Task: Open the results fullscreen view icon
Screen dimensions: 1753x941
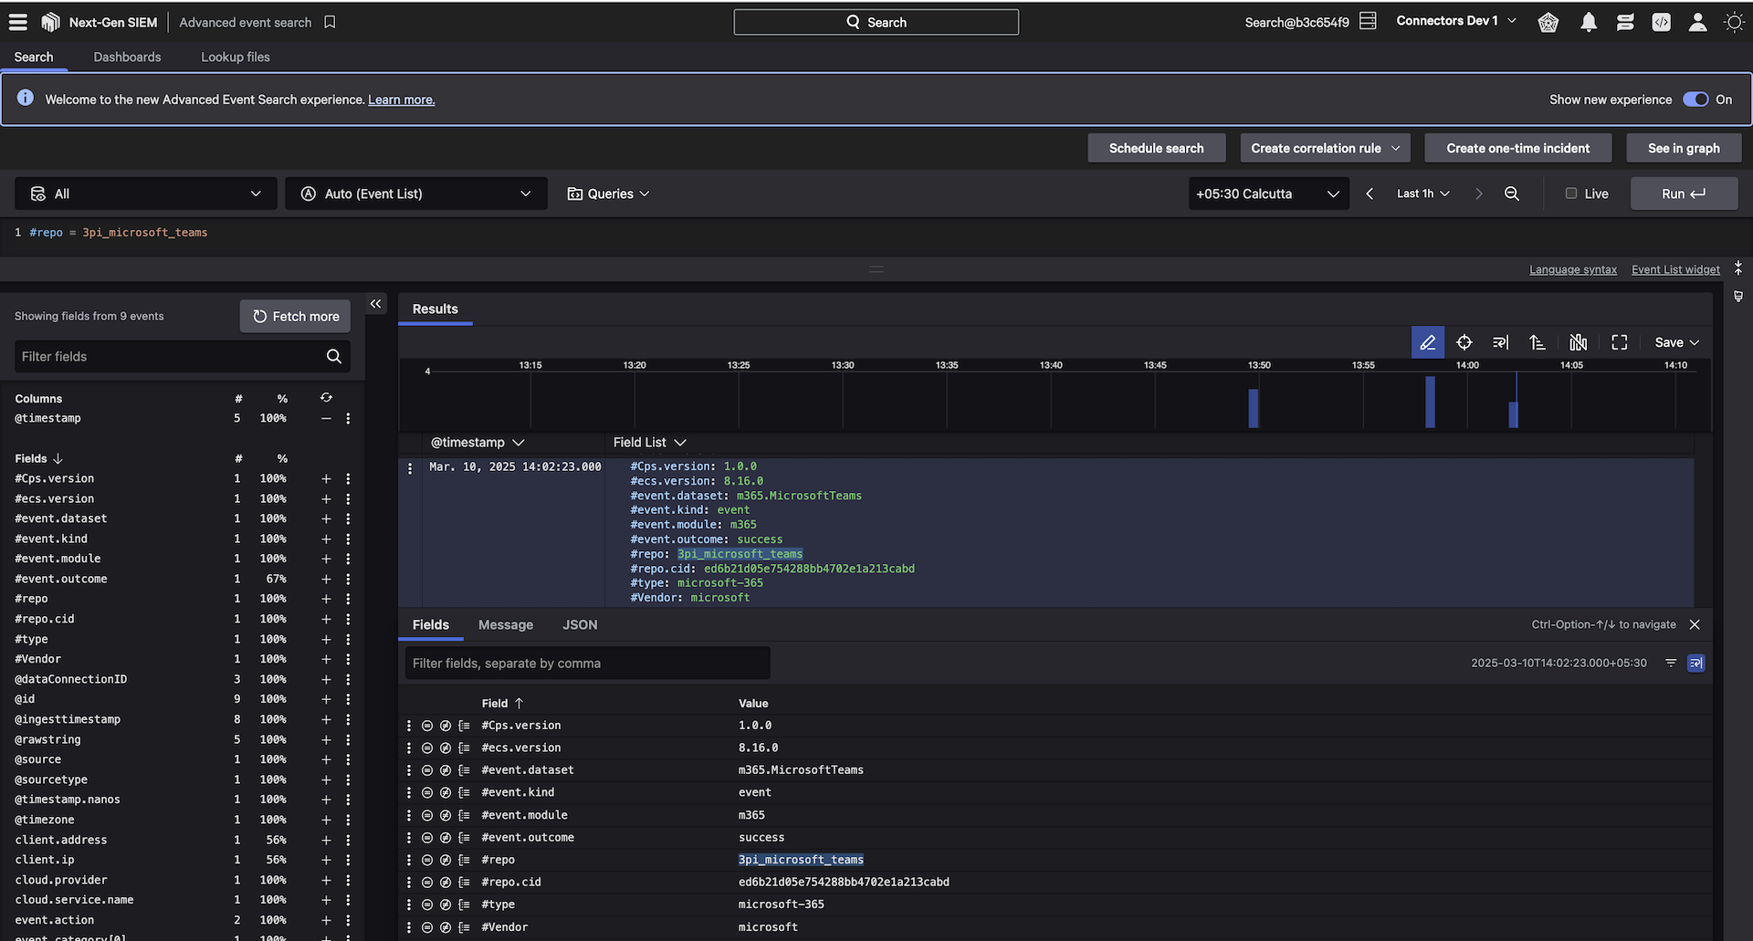Action: click(1619, 342)
